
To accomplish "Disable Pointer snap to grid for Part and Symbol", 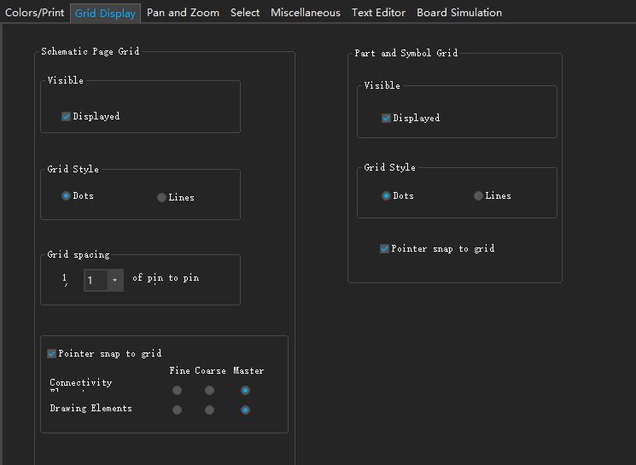I will tap(385, 249).
